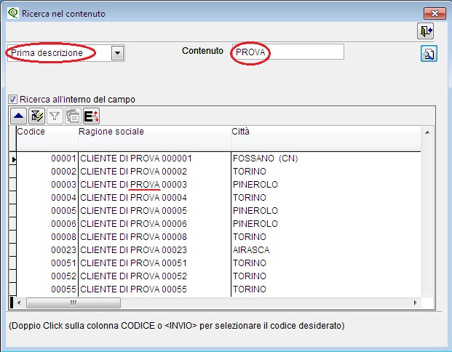The height and width of the screenshot is (352, 452).
Task: Click the greyed copy documents icon
Action: coord(73,116)
